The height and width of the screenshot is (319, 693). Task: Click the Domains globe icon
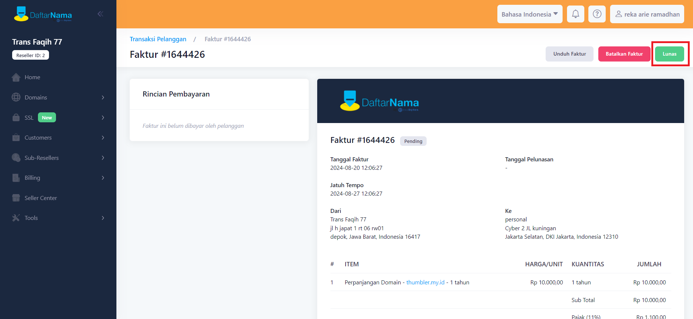(16, 97)
